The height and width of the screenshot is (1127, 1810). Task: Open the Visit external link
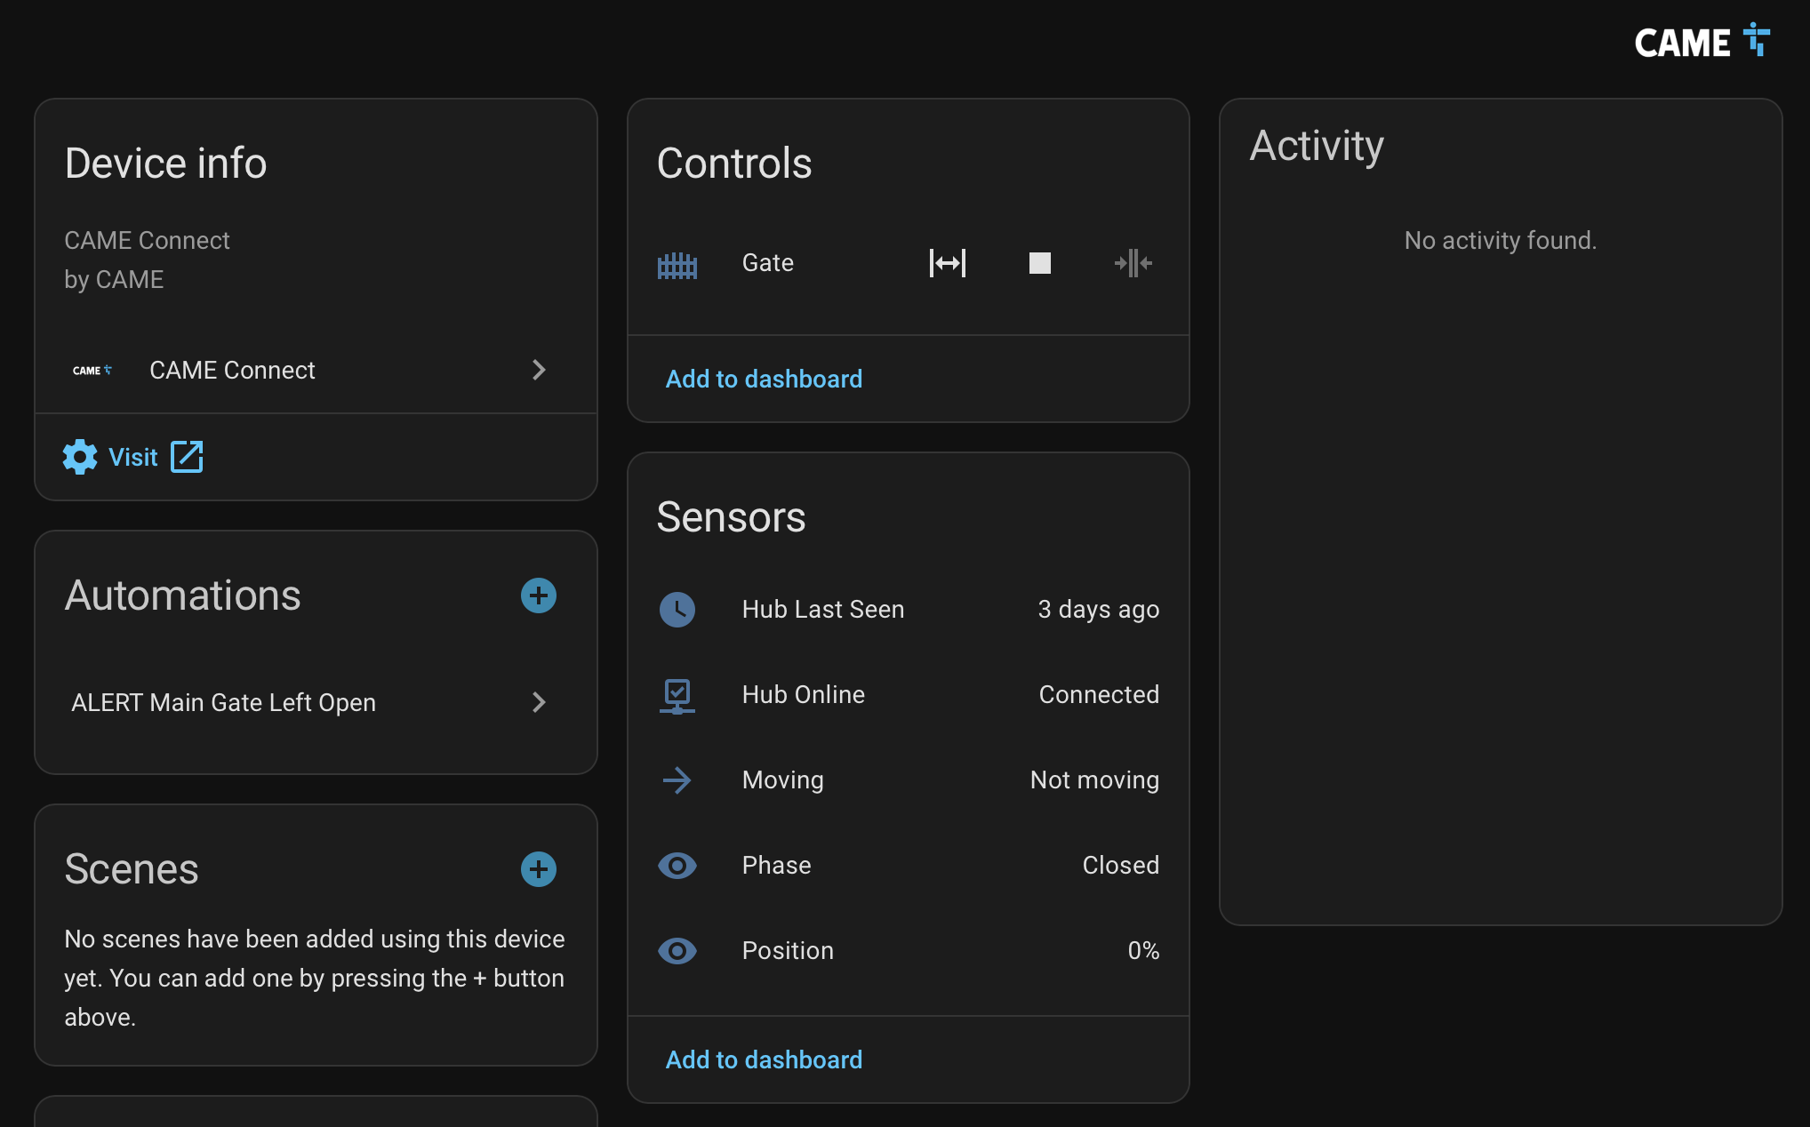click(133, 457)
